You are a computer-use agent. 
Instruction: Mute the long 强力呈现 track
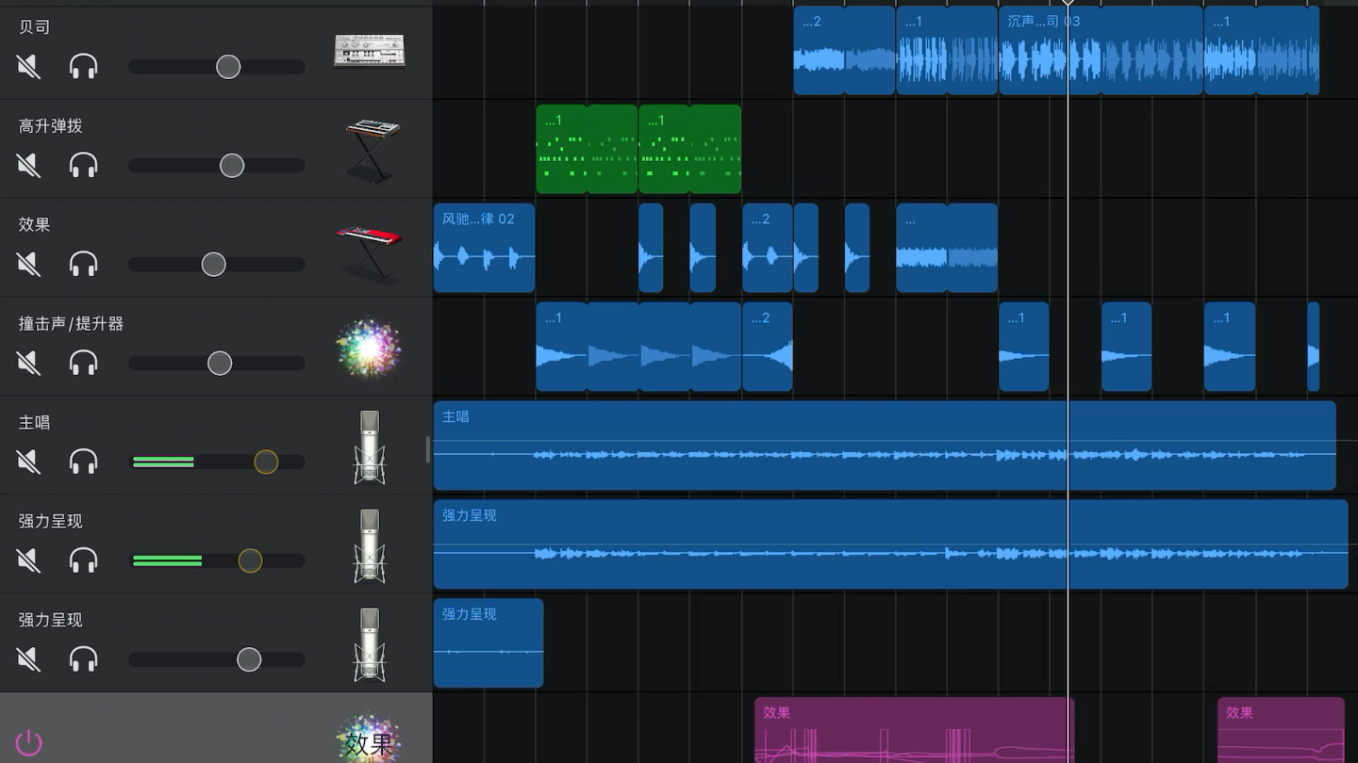(x=28, y=560)
